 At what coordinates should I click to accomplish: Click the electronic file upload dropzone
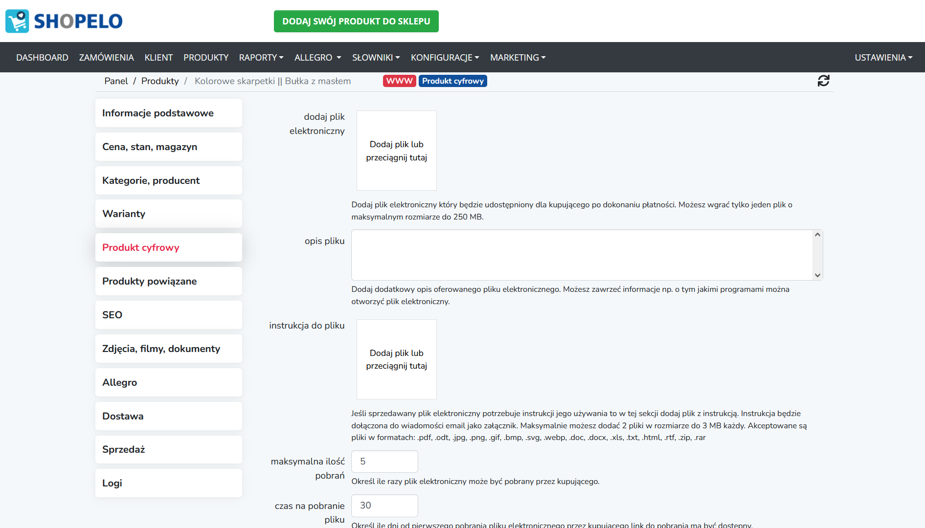397,151
